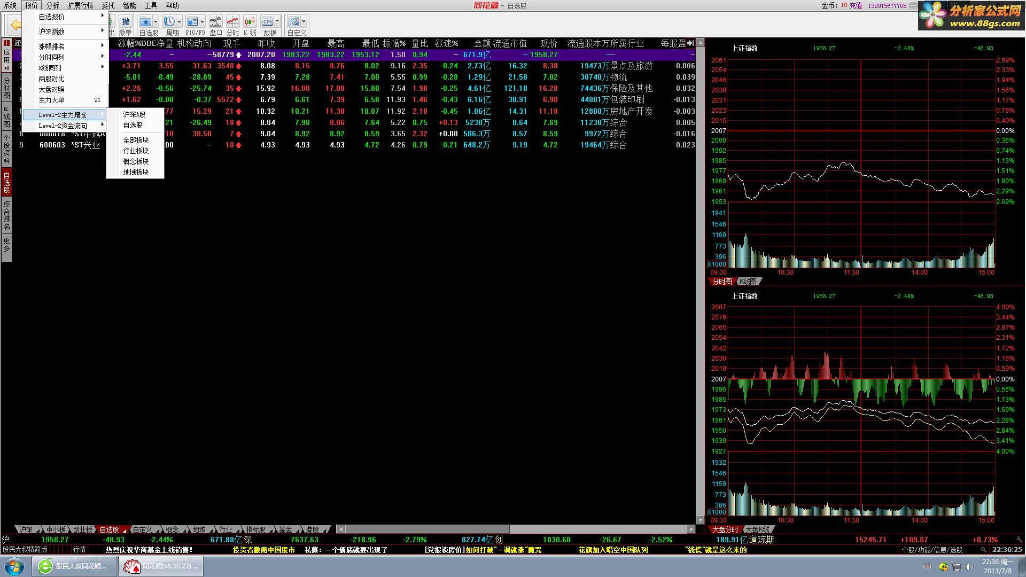This screenshot has width=1026, height=577.
Task: Select 地域板块 in the submenu
Action: click(x=135, y=172)
